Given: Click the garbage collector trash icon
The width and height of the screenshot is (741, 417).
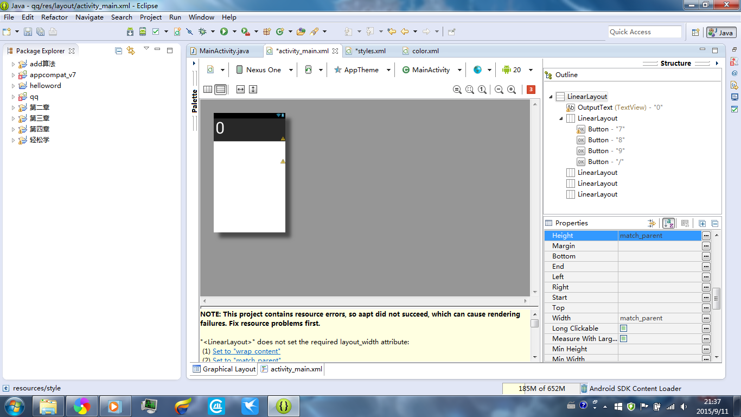Looking at the screenshot, I should pyautogui.click(x=584, y=389).
